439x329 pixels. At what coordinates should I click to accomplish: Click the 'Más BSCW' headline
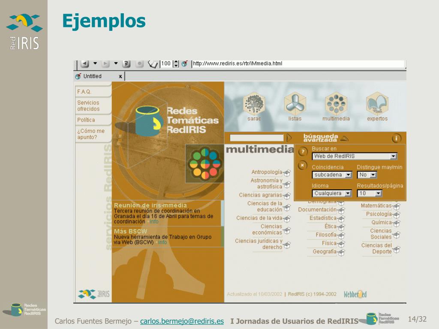click(130, 231)
